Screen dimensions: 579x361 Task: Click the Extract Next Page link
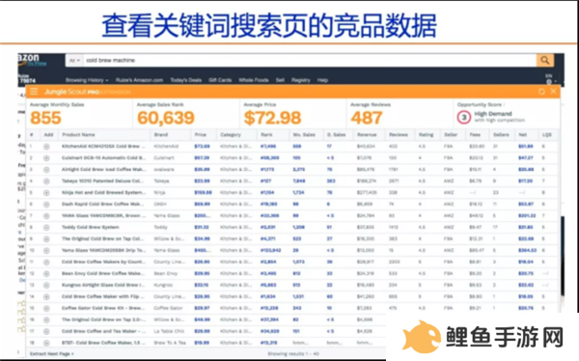tap(51, 354)
